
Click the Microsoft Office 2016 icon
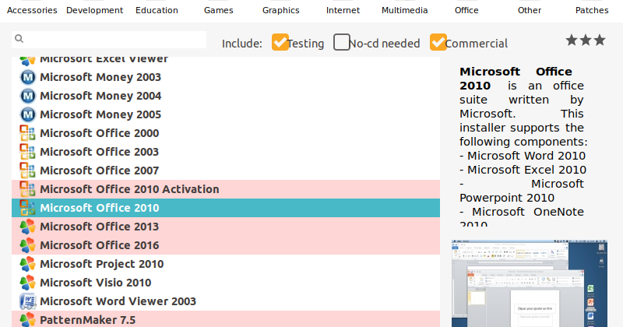click(x=28, y=245)
